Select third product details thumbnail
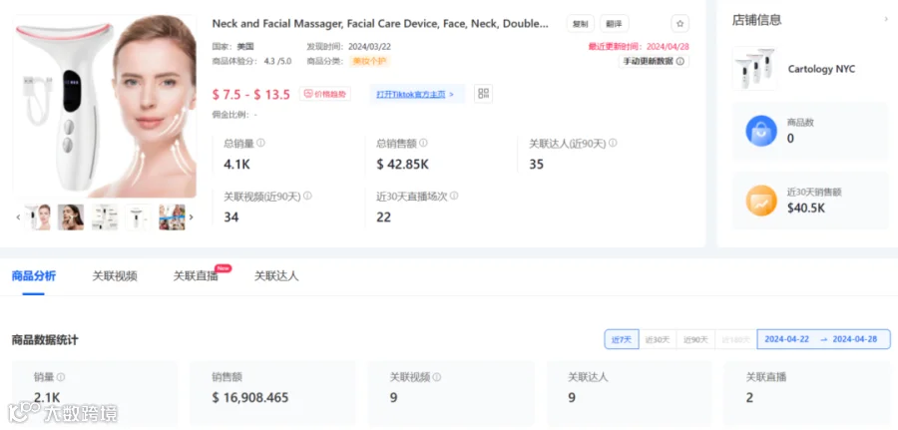Screen dimensions: 898x430 click(105, 217)
